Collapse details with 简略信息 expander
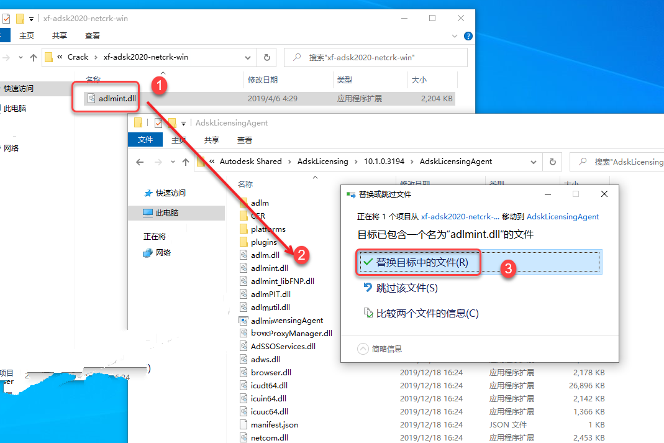This screenshot has height=443, width=664. coord(380,349)
